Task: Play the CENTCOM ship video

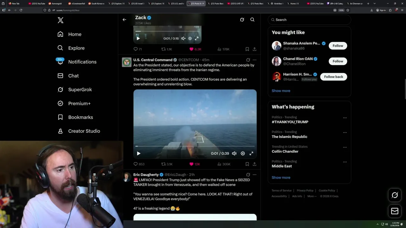Action: (139, 153)
